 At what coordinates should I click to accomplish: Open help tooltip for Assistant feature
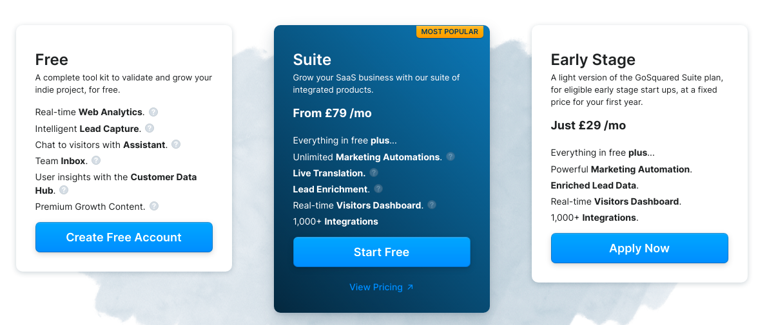pos(176,144)
